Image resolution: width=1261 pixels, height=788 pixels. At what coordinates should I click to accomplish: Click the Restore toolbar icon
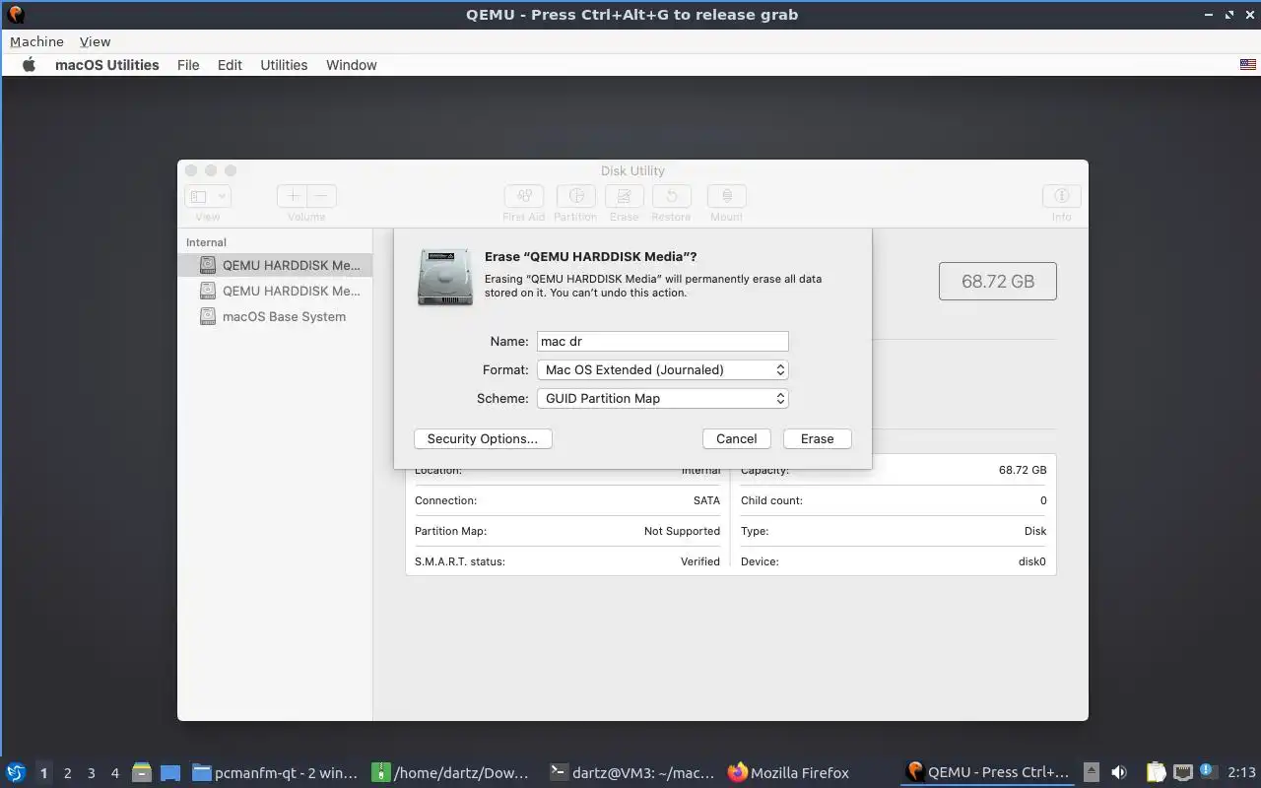[x=671, y=196]
